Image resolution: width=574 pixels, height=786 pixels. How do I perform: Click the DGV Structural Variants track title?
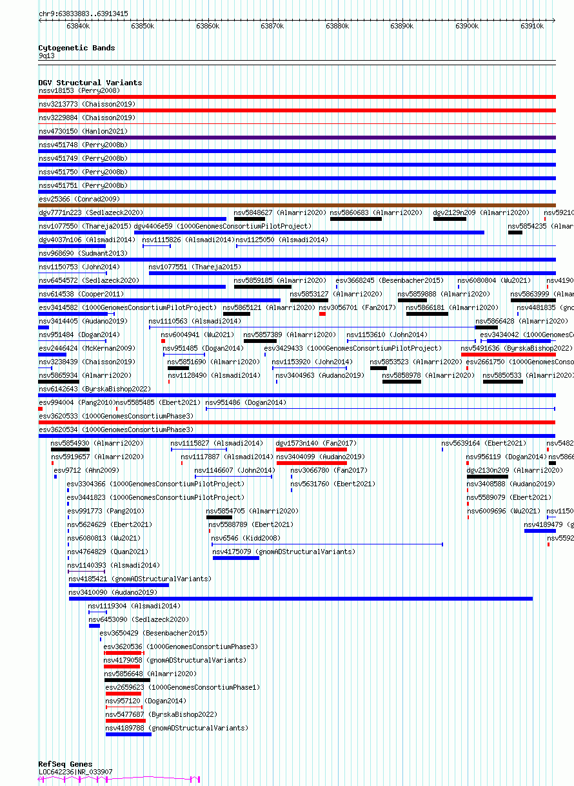coord(90,83)
